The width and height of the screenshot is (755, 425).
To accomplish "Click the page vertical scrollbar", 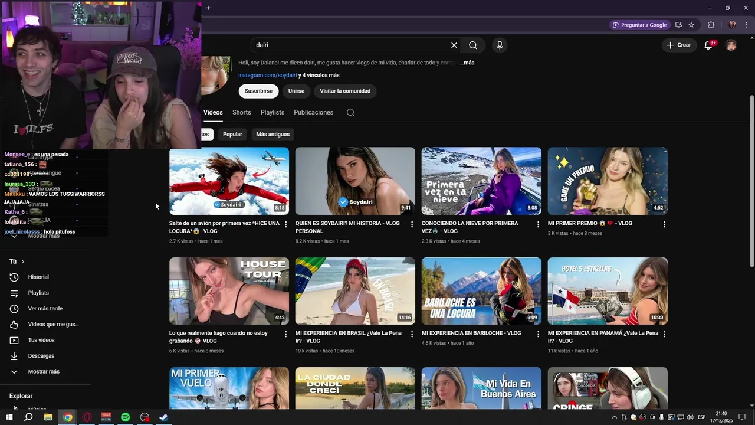I will tap(751, 181).
